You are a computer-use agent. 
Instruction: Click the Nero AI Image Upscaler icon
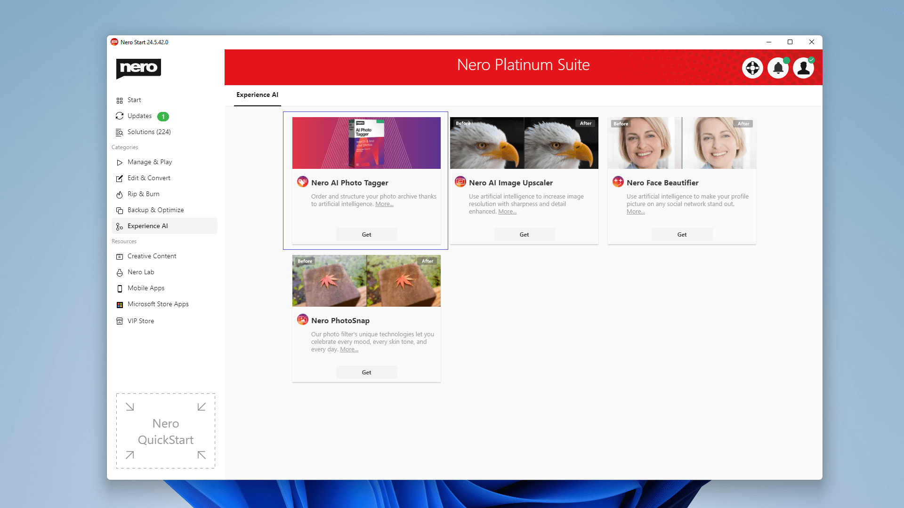coord(460,182)
